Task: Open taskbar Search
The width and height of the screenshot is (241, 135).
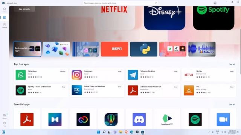Action: pyautogui.click(x=104, y=132)
